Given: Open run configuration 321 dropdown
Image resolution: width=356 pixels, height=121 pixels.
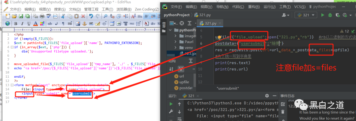Looking at the screenshot, I should coord(306,15).
